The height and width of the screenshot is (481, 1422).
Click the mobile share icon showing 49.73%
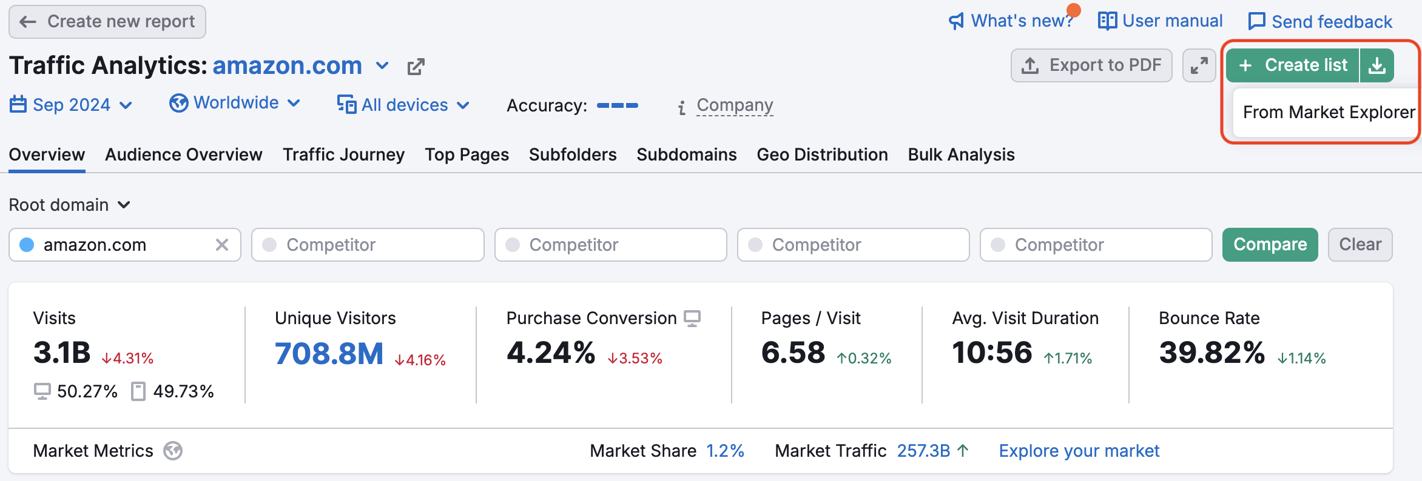click(x=138, y=391)
